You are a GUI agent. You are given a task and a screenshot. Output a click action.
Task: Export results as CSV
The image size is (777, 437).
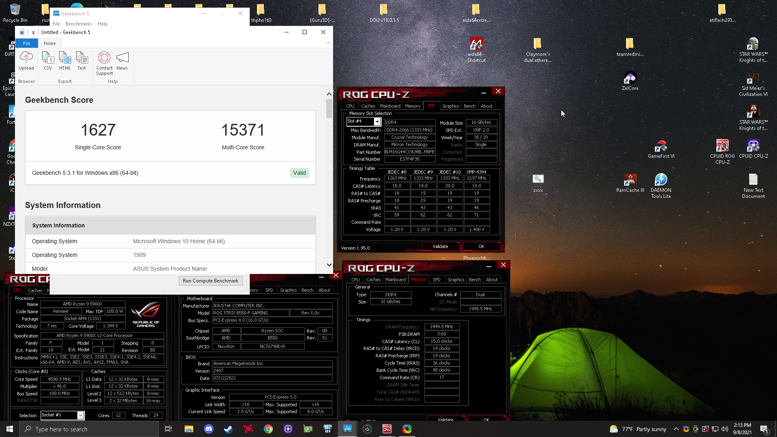coord(48,61)
